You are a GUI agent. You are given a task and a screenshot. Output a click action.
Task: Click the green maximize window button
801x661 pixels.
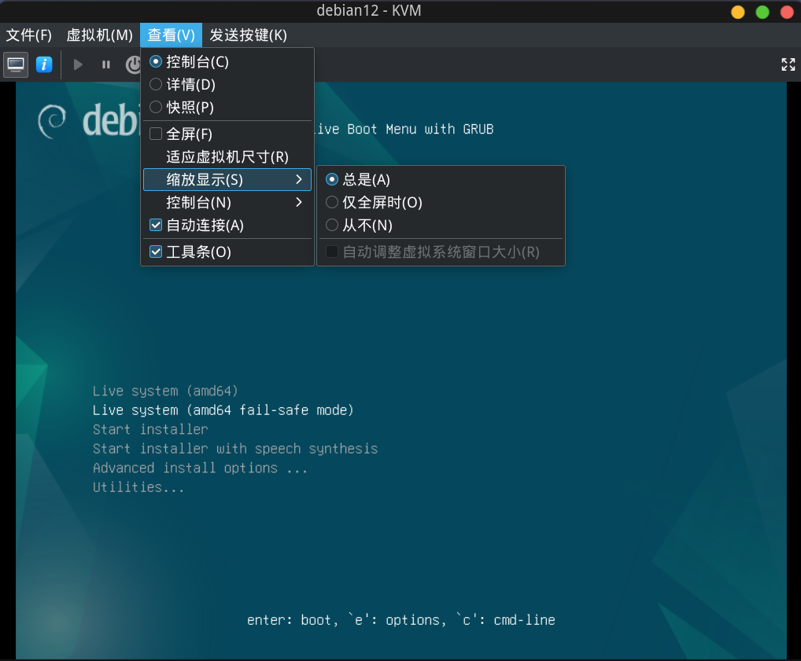[x=762, y=12]
